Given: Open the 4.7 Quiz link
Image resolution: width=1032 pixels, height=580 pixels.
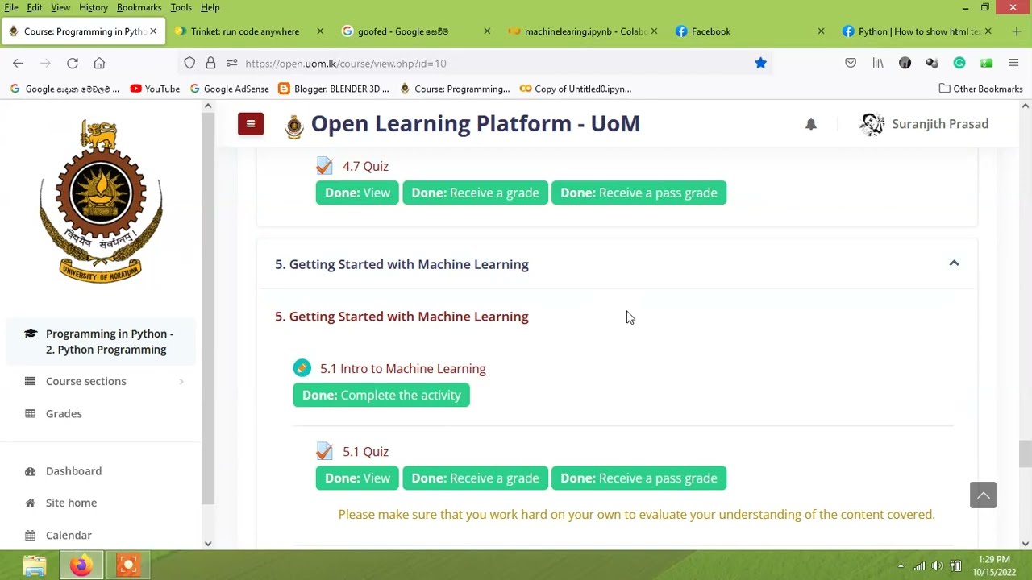Looking at the screenshot, I should pyautogui.click(x=365, y=166).
